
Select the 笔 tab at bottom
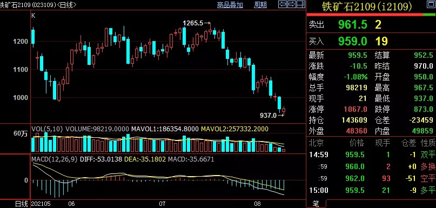(x=316, y=204)
